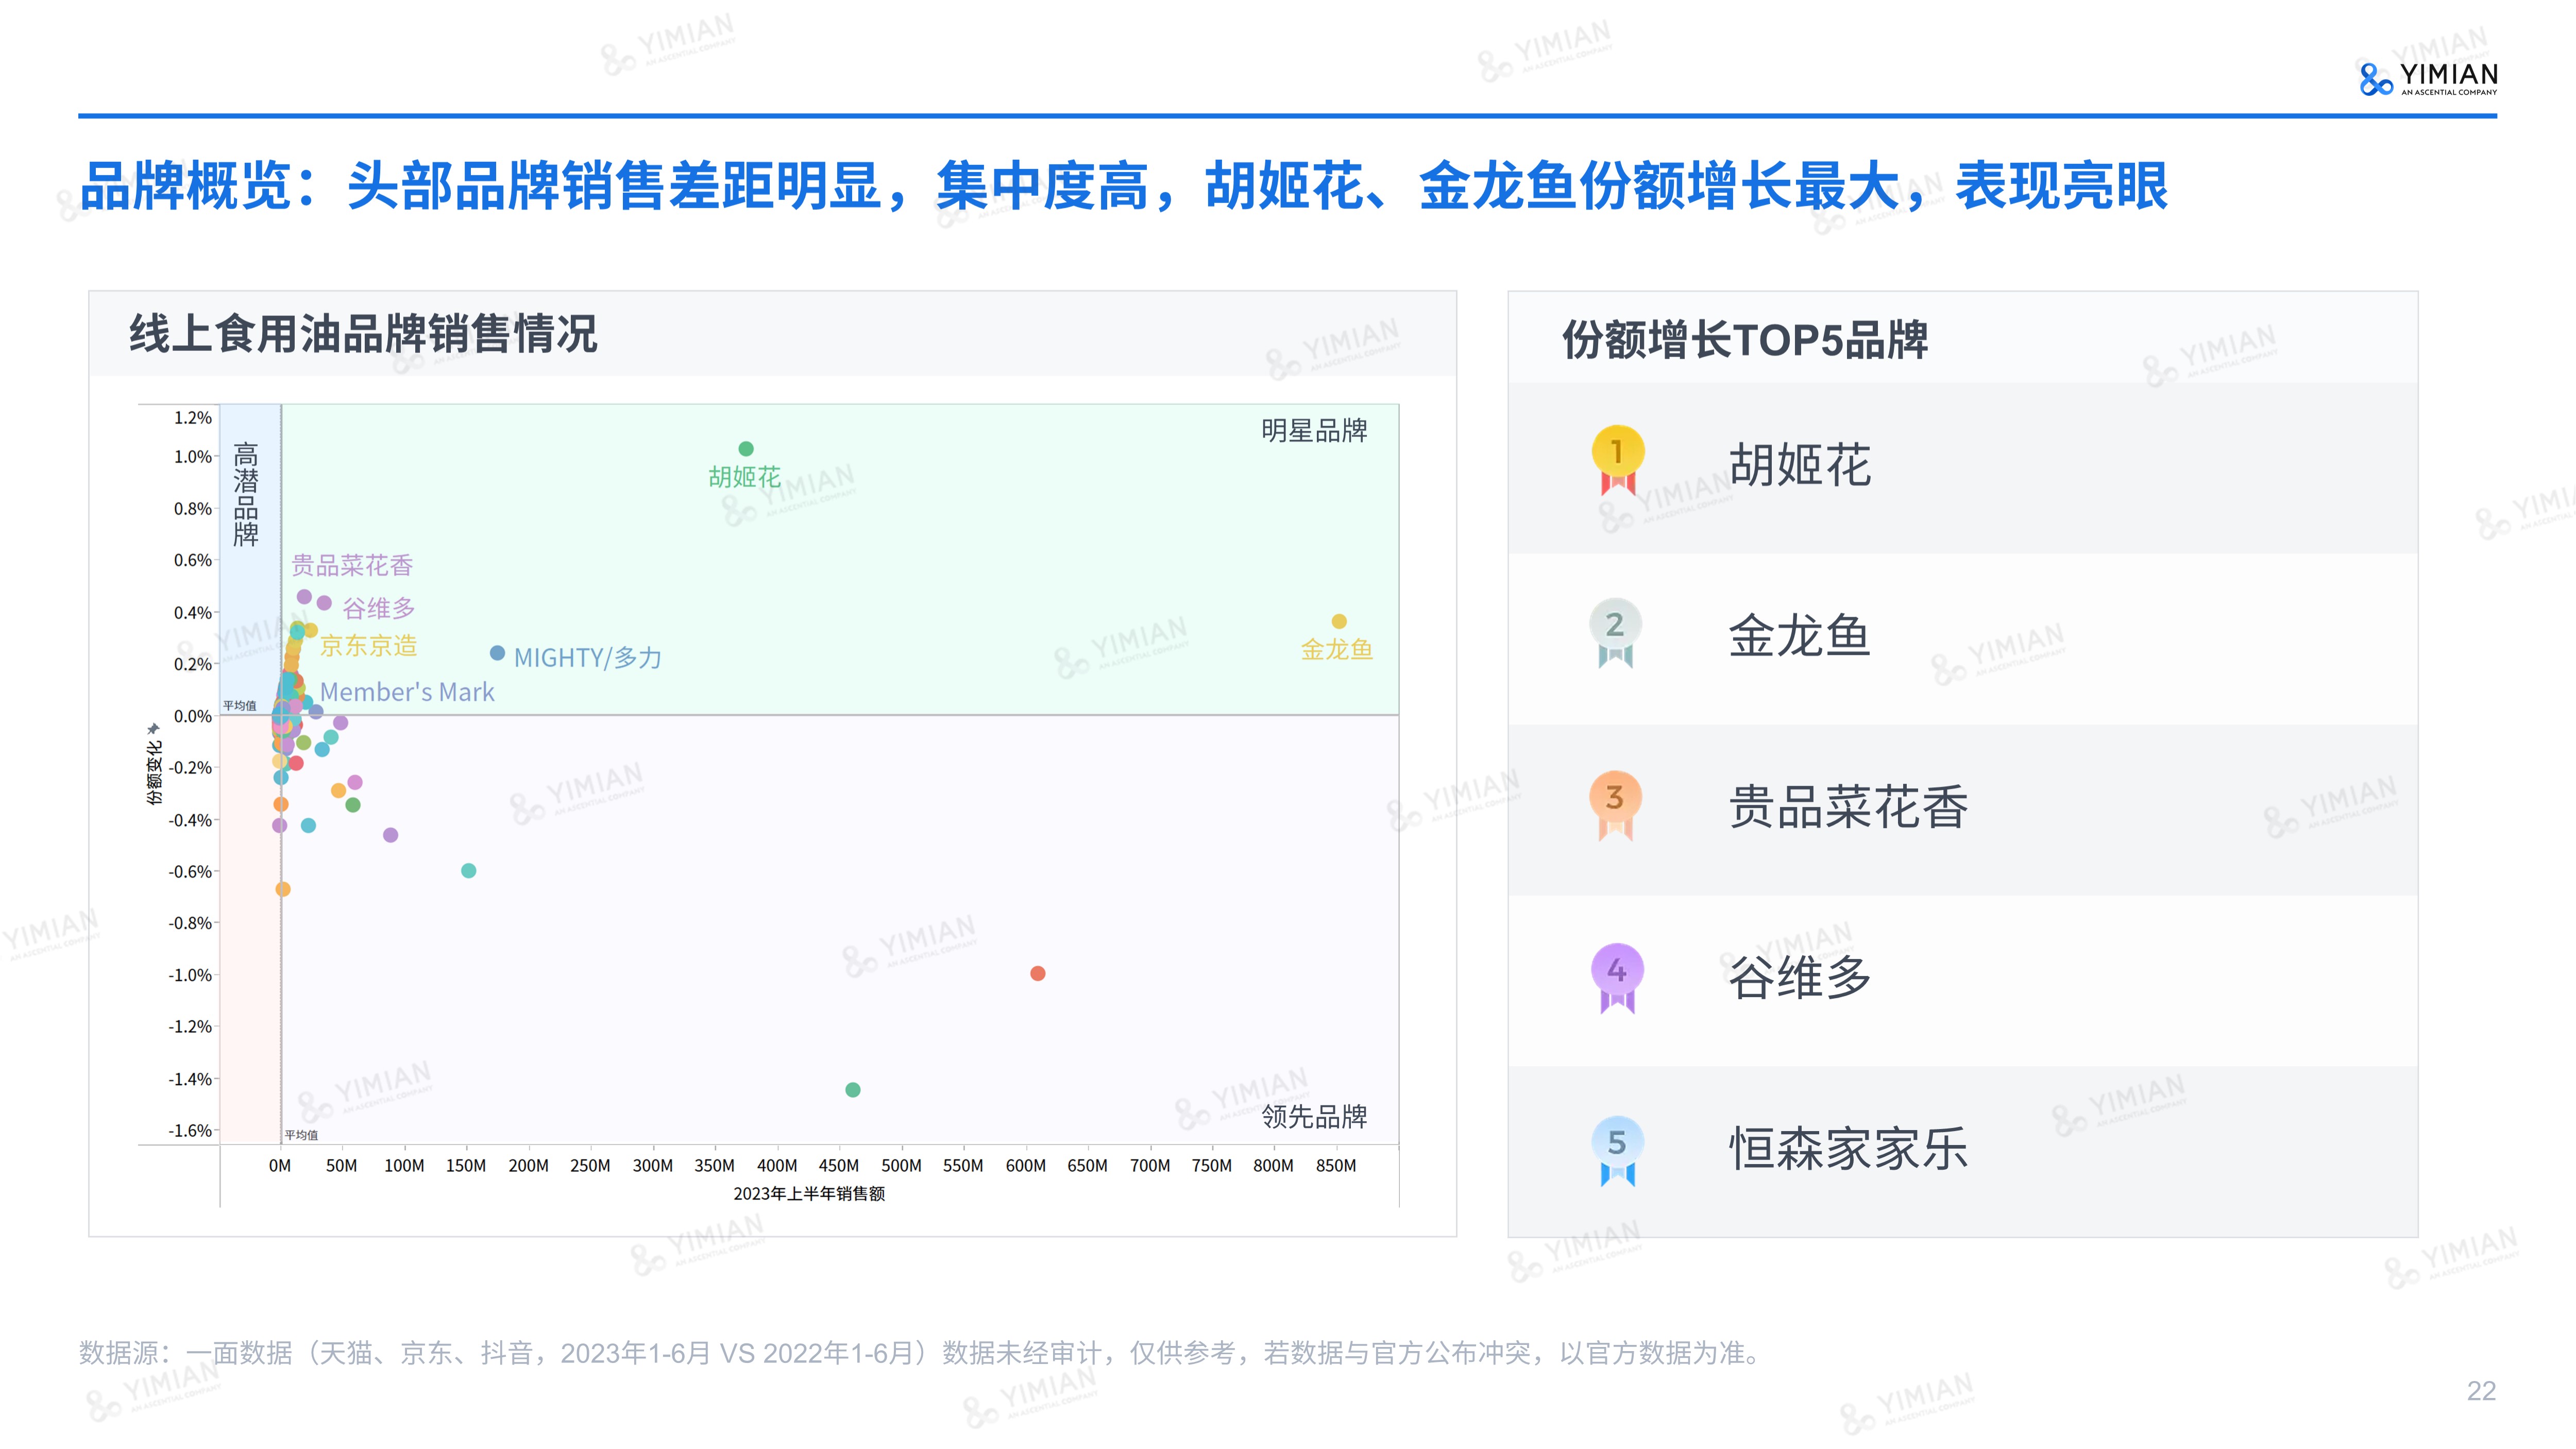
Task: Click the 高潜品牌 vertical label
Action: 246,494
